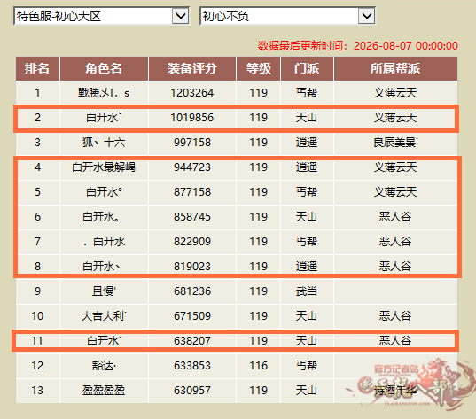Select score value 630957

pyautogui.click(x=192, y=391)
